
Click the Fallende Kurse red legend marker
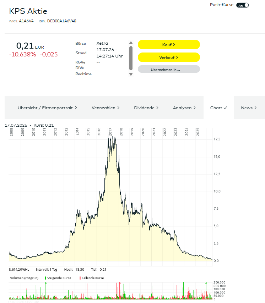click(80, 278)
